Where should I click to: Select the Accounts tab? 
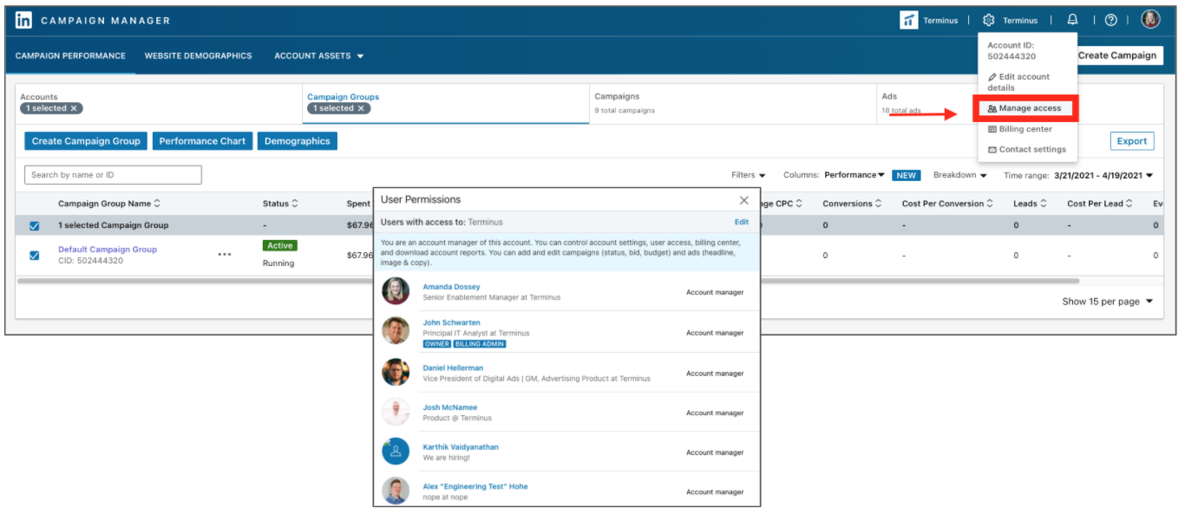coord(159,104)
